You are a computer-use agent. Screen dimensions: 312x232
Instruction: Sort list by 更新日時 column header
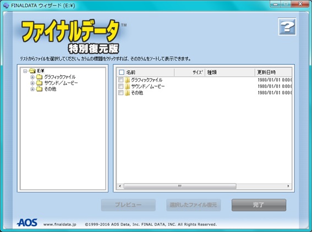tap(273, 72)
